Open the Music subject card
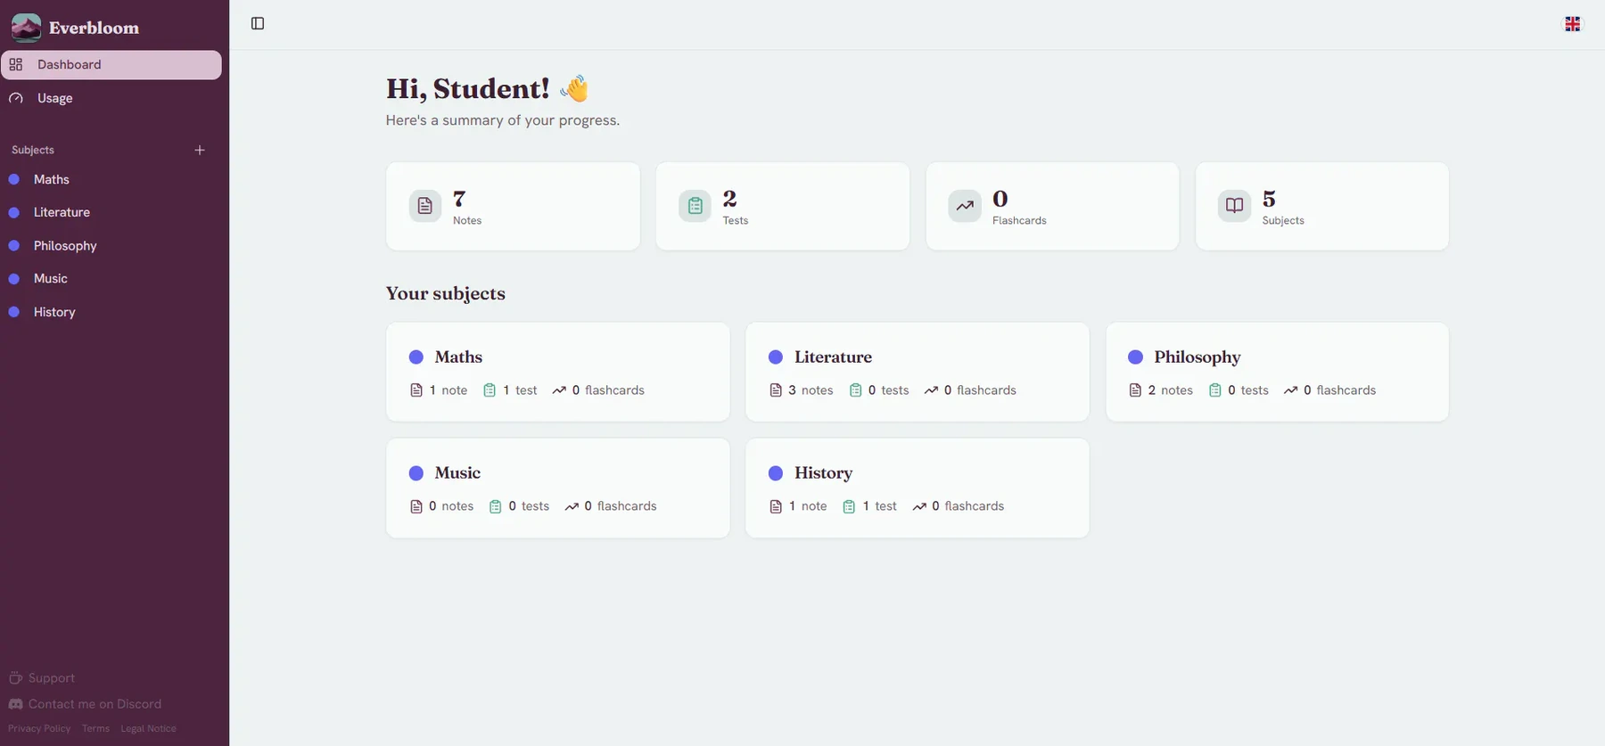 558,488
